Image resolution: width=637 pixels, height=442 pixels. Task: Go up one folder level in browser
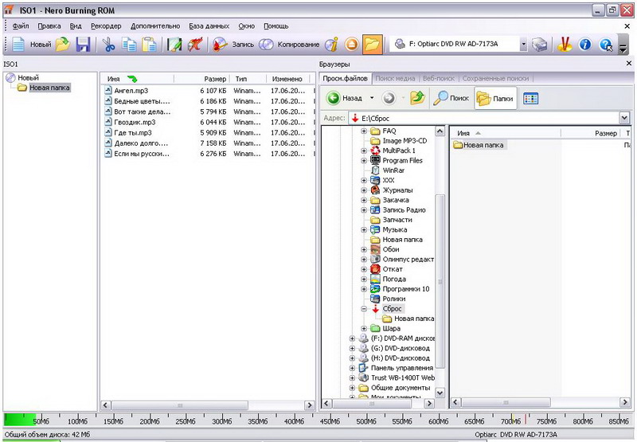tap(417, 98)
